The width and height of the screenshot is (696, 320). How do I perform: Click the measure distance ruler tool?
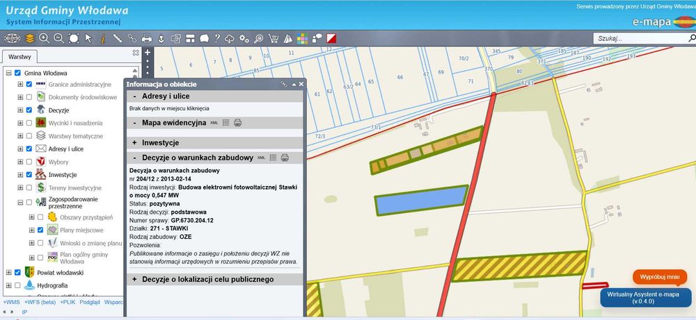pos(117,38)
